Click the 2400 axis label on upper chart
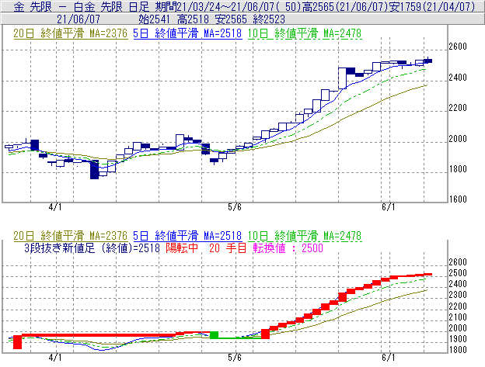 (458, 77)
